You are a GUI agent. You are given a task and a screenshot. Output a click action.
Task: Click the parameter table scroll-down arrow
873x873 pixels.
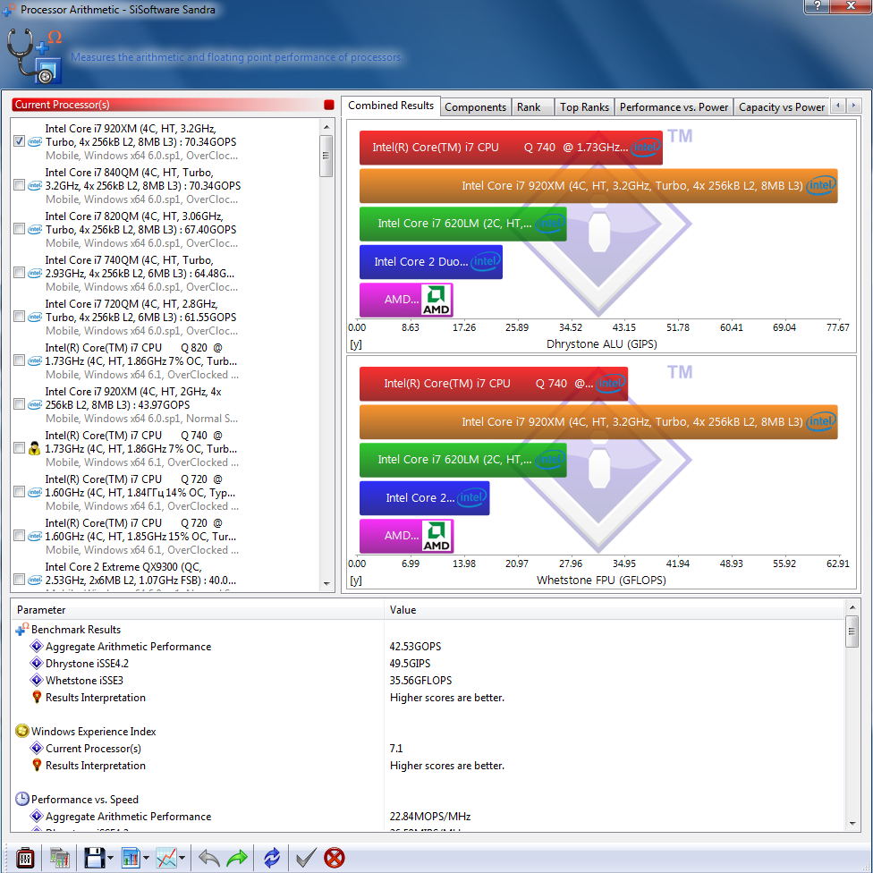pyautogui.click(x=852, y=824)
